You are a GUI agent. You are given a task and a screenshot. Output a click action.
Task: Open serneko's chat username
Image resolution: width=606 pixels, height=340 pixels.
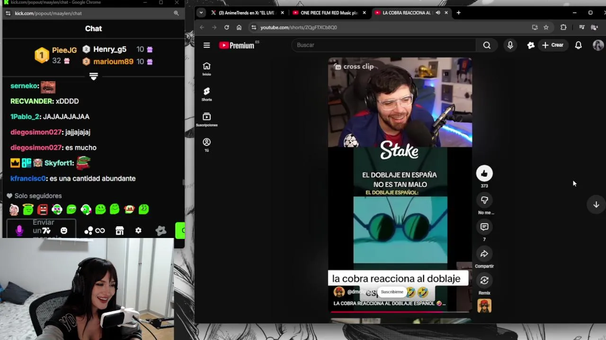coord(24,86)
